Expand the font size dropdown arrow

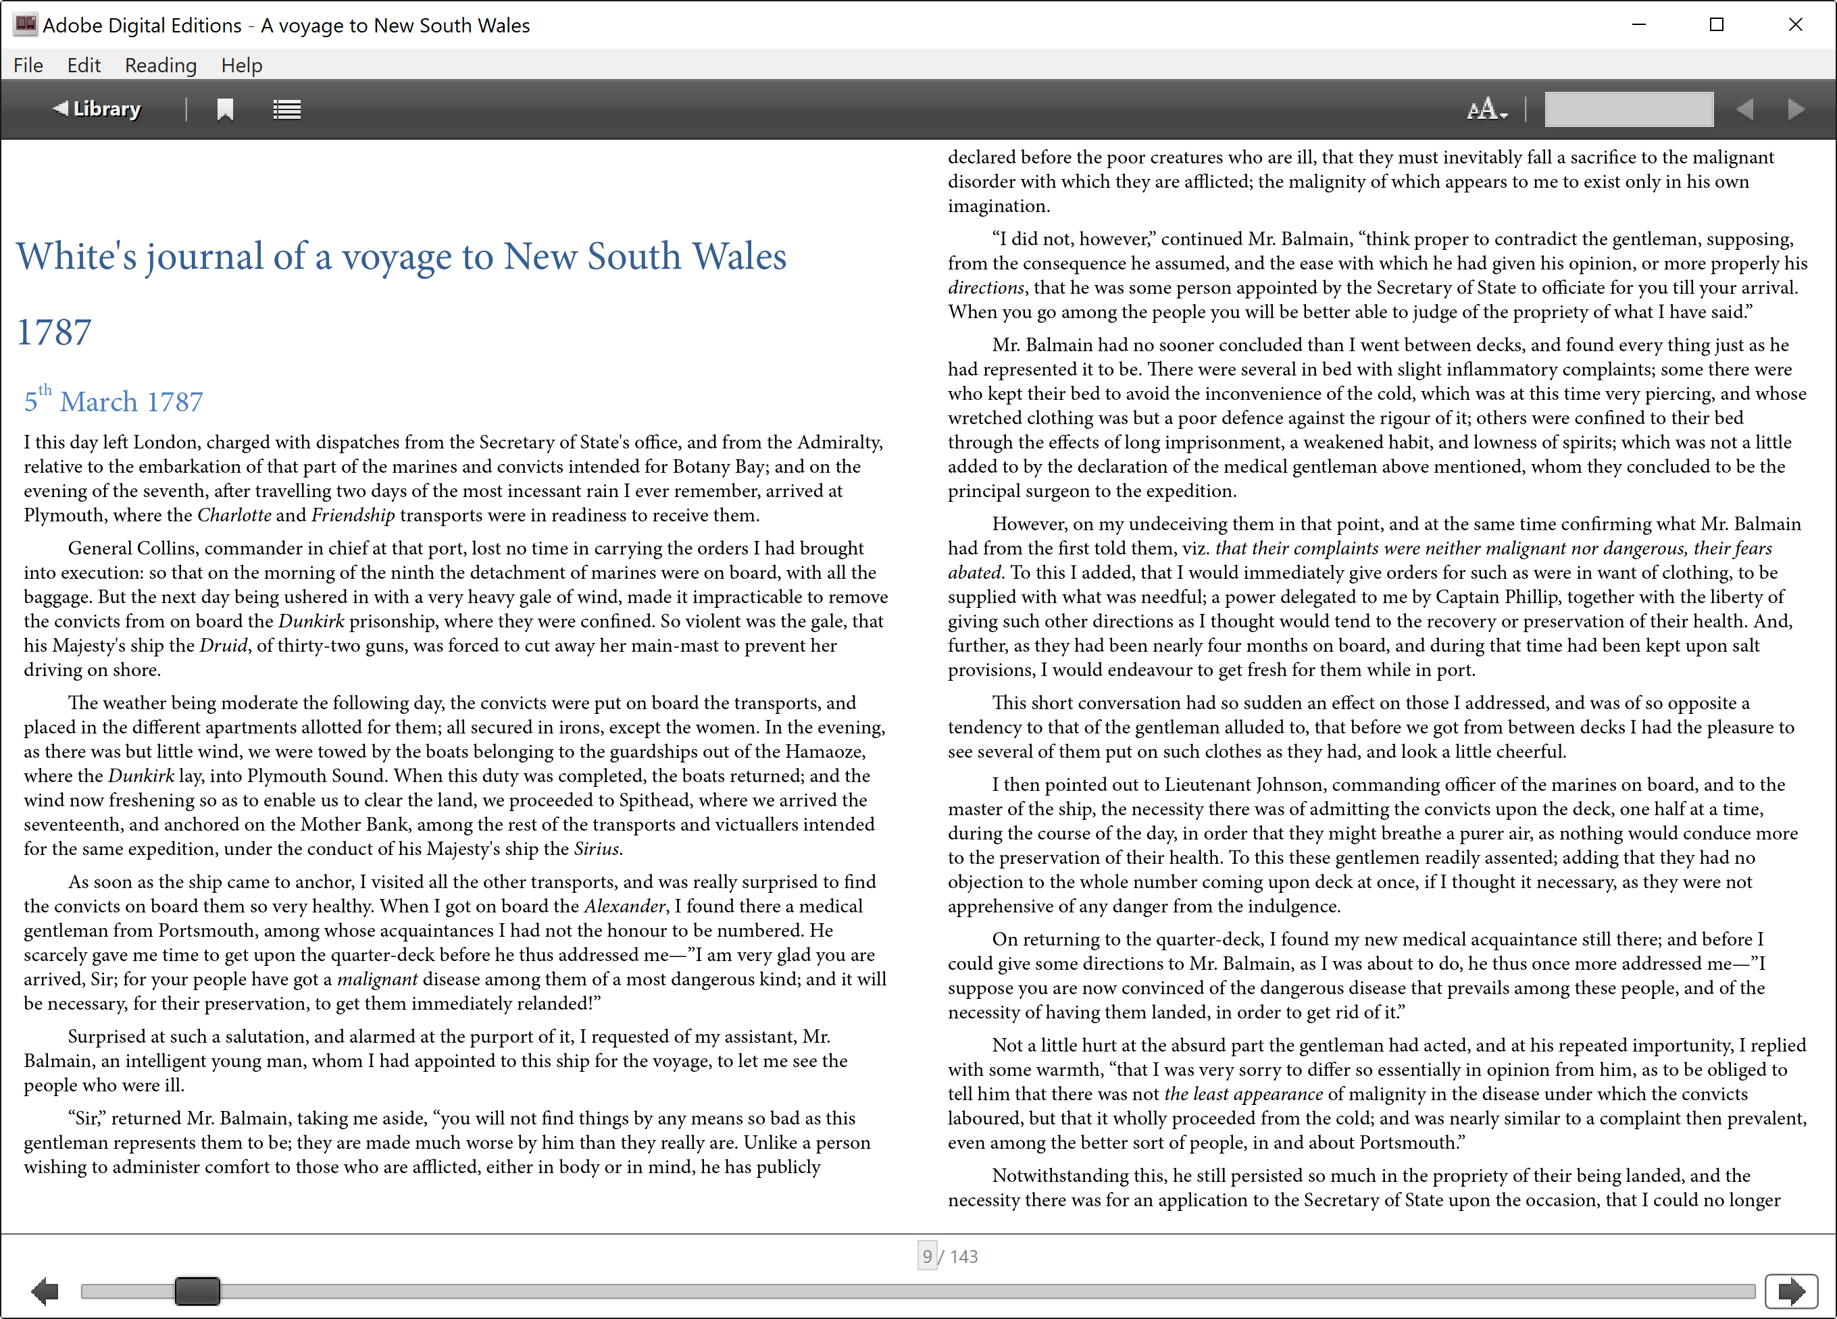click(1504, 114)
